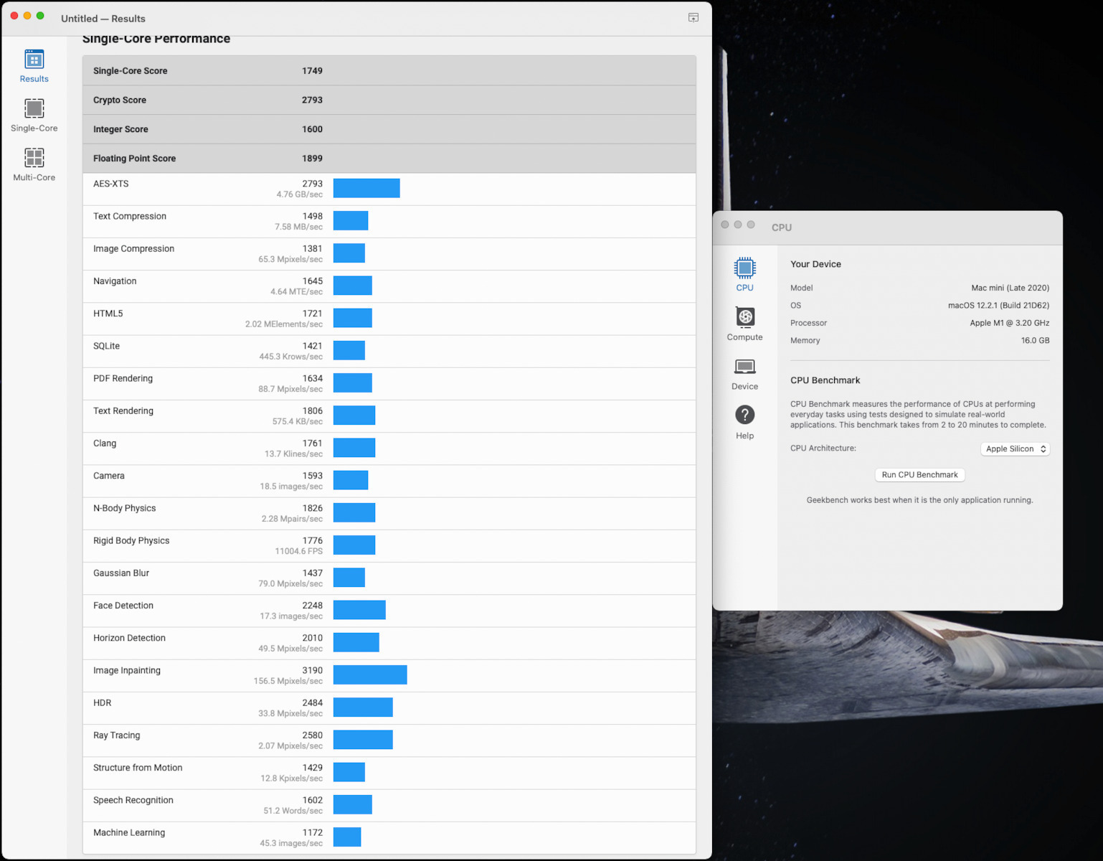Click the HTML5 result label
1103x861 pixels.
tap(108, 314)
